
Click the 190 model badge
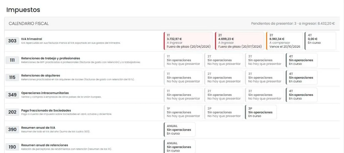tap(12, 147)
